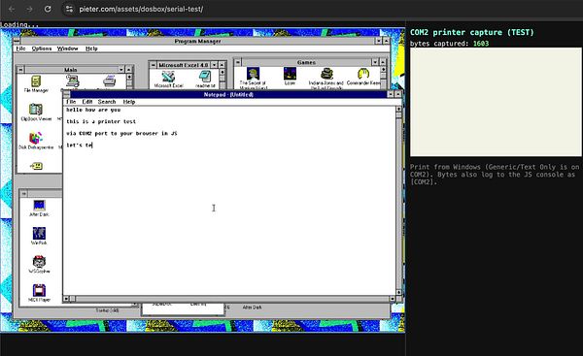View site information icon in address bar

click(69, 9)
